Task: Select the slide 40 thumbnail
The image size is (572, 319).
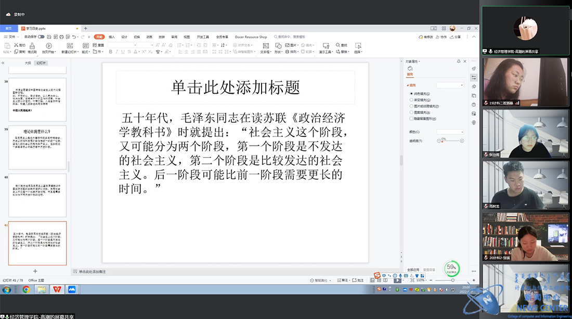Action: click(x=37, y=195)
